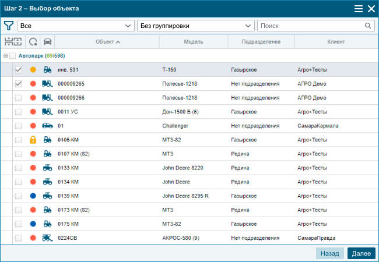Check the box for 000009266

click(x=19, y=98)
